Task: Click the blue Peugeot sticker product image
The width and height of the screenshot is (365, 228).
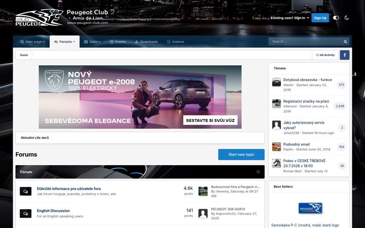Action: pos(310,208)
